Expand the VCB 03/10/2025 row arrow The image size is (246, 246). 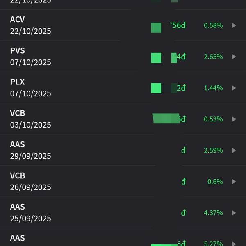(234, 119)
